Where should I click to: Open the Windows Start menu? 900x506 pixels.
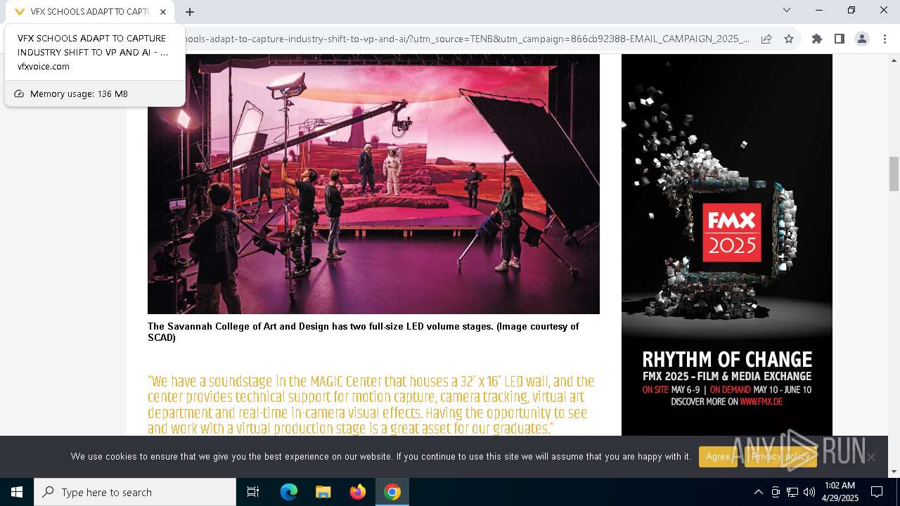tap(17, 492)
